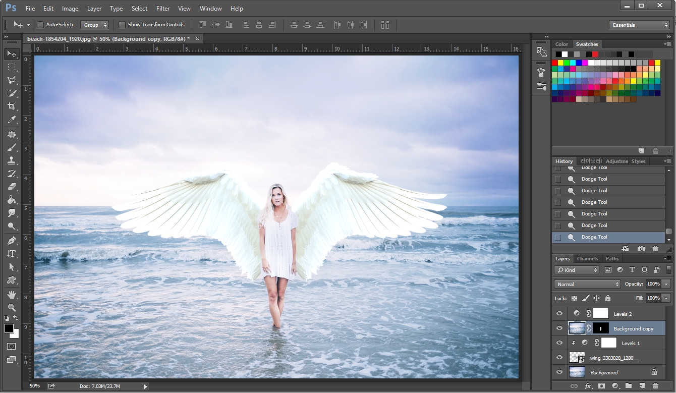Image resolution: width=676 pixels, height=393 pixels.
Task: Hide the Background copy layer visibility
Action: click(x=559, y=328)
